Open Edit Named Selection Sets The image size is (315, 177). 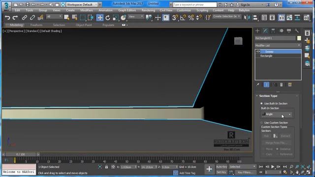pos(208,18)
